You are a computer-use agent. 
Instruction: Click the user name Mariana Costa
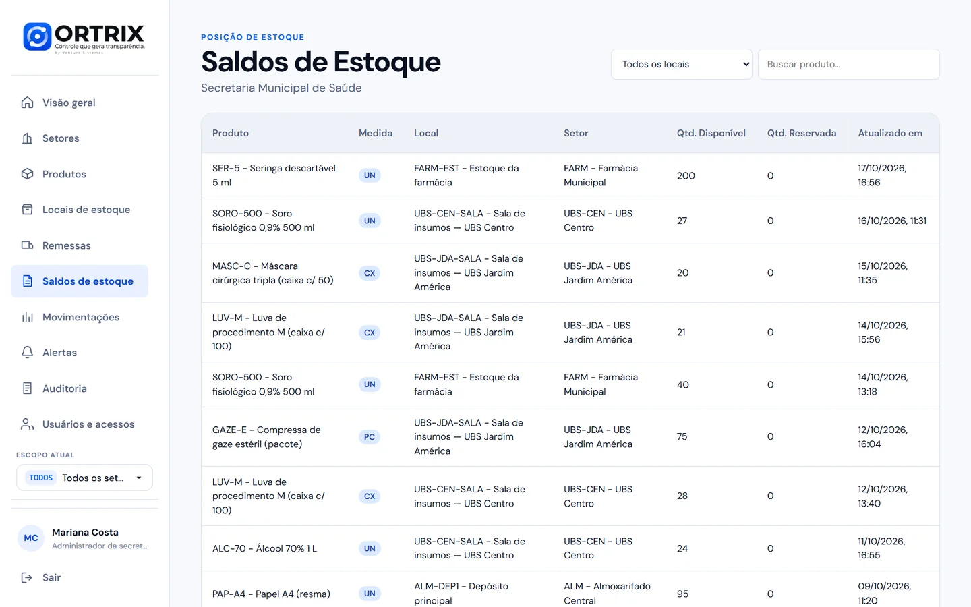85,532
